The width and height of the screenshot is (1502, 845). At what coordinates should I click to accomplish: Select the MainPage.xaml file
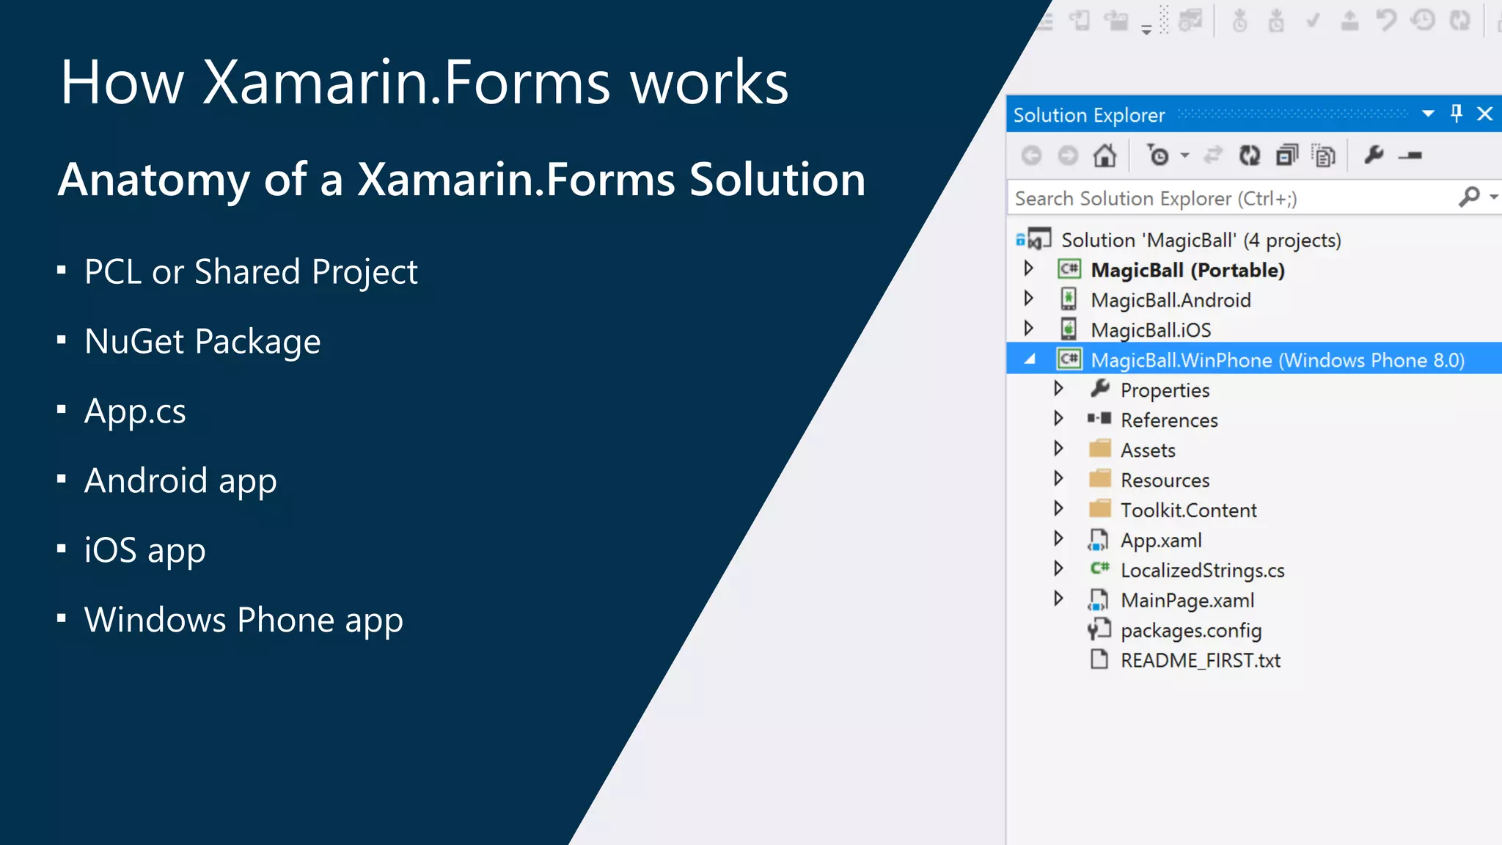point(1187,601)
